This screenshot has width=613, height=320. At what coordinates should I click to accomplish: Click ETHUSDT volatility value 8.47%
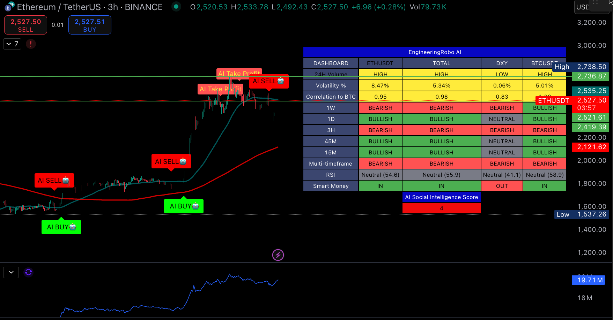pos(380,85)
